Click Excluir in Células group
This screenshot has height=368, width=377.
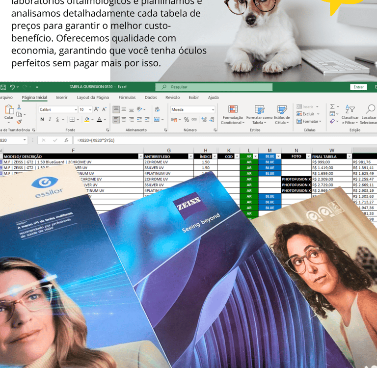(308, 114)
